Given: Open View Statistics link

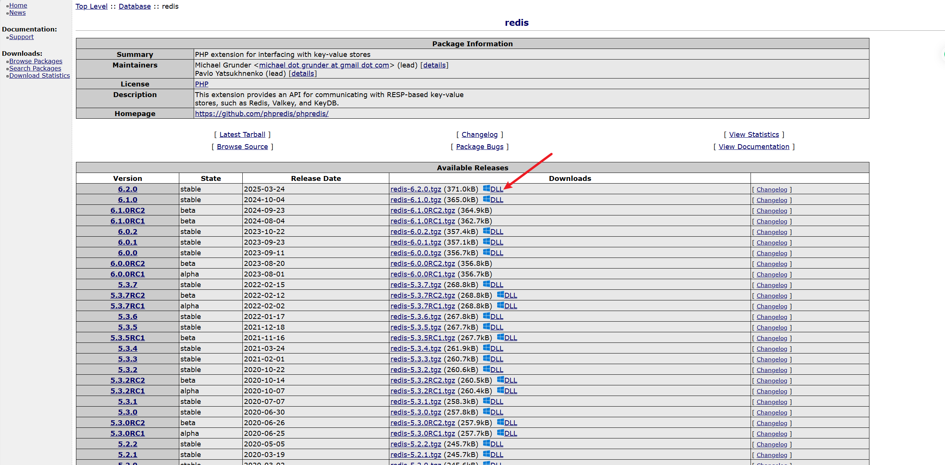Looking at the screenshot, I should click(x=754, y=135).
